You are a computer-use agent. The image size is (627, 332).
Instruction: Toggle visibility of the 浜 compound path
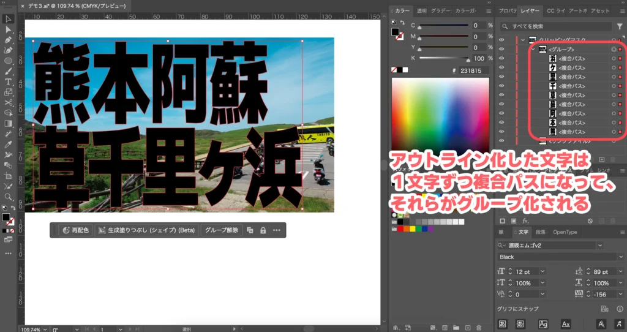coord(501,59)
